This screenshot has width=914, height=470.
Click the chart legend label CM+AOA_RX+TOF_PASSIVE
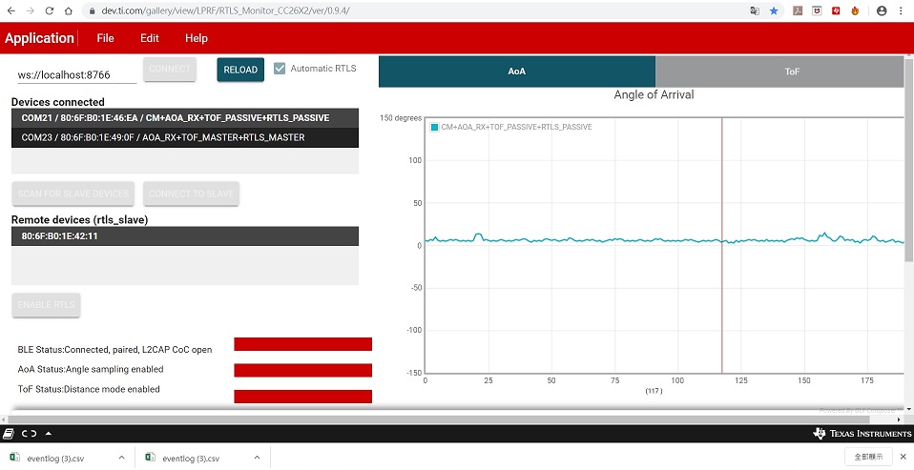pyautogui.click(x=516, y=127)
